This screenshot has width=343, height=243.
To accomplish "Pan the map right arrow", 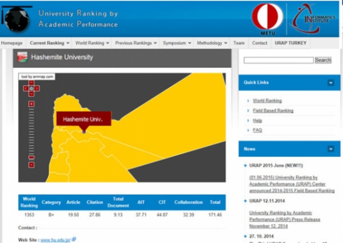I will 37,88.
